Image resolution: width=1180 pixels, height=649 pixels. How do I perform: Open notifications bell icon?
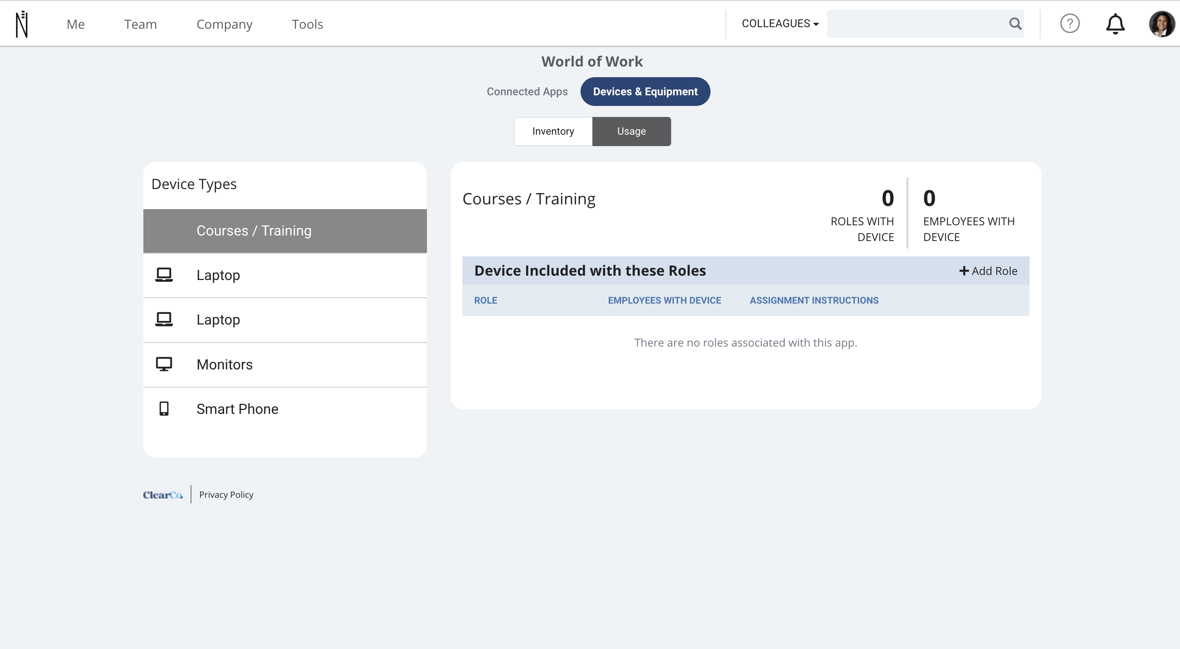click(1115, 24)
